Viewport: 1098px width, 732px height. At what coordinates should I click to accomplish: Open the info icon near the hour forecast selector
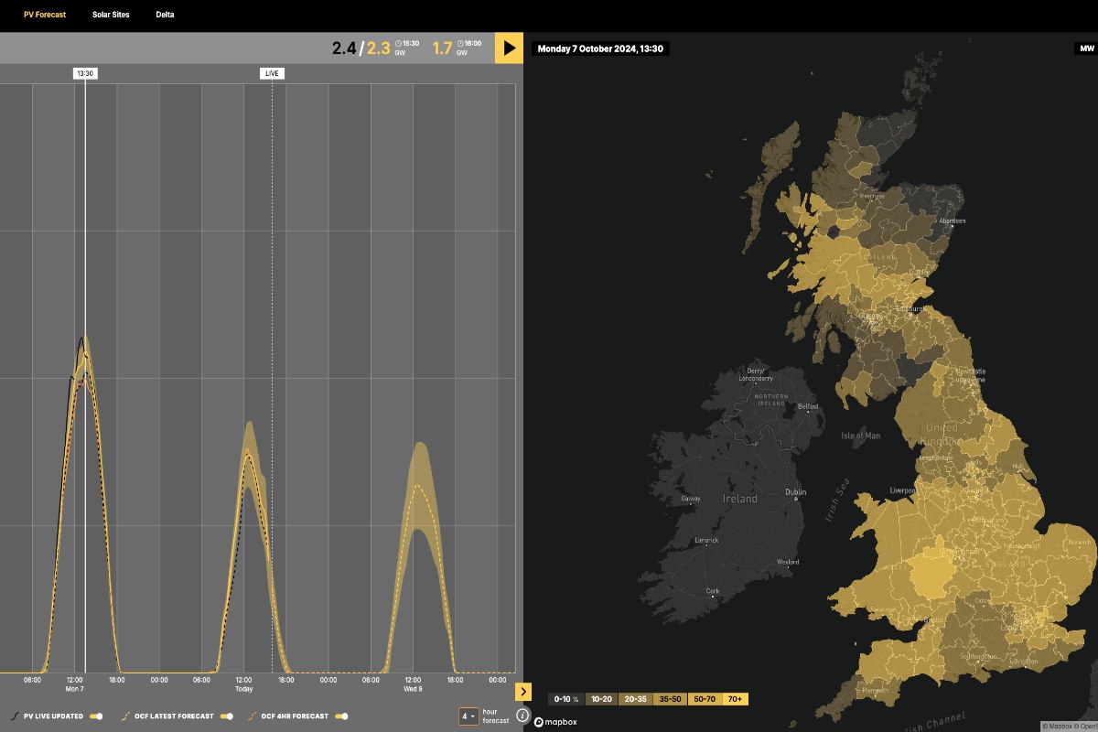(522, 714)
